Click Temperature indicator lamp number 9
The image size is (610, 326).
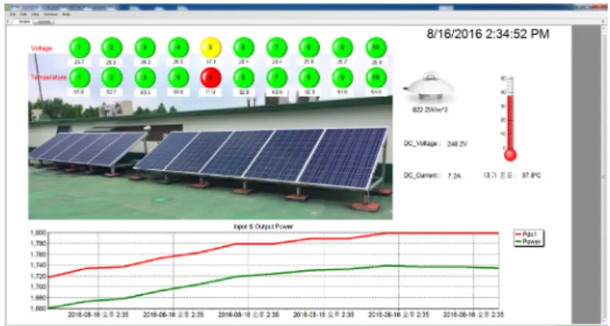pos(343,78)
